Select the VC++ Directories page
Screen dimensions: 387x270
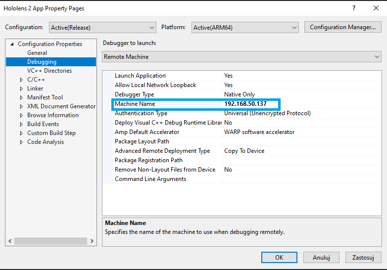click(49, 71)
